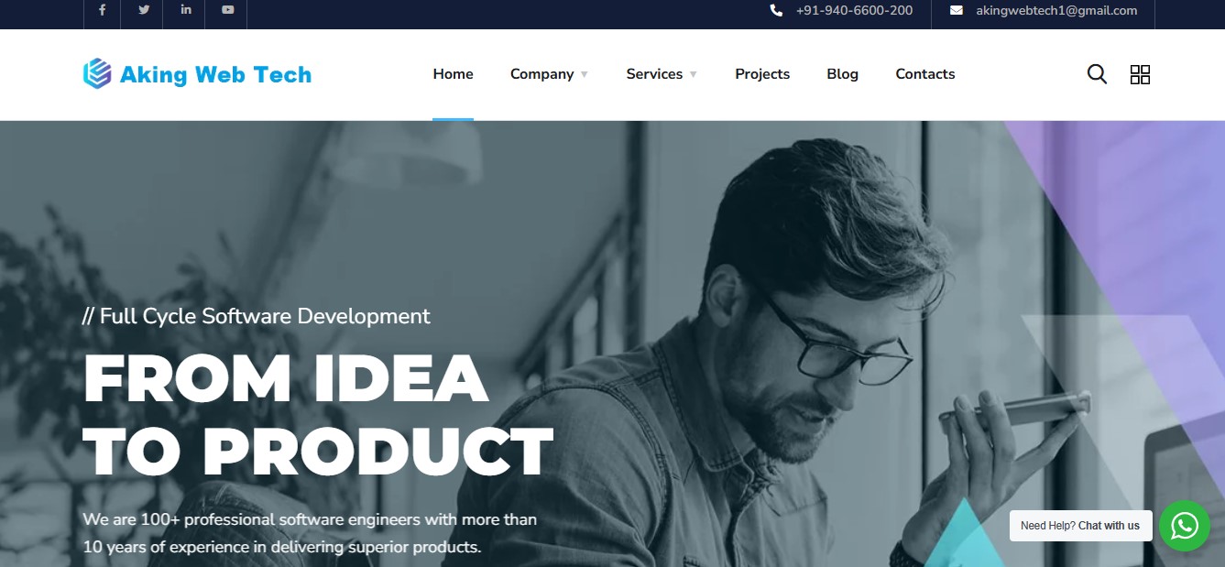This screenshot has width=1225, height=567.
Task: Click the +91-940-6600-200 phone link
Action: [855, 11]
